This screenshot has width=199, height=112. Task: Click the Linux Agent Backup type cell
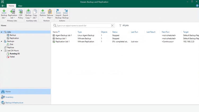(86, 35)
